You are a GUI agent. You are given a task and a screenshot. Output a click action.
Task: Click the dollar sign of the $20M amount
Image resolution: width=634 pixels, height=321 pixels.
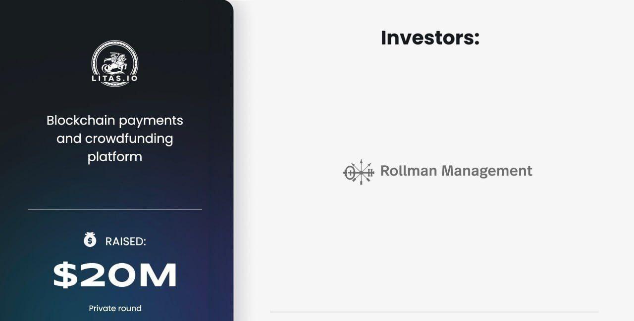[x=65, y=275]
